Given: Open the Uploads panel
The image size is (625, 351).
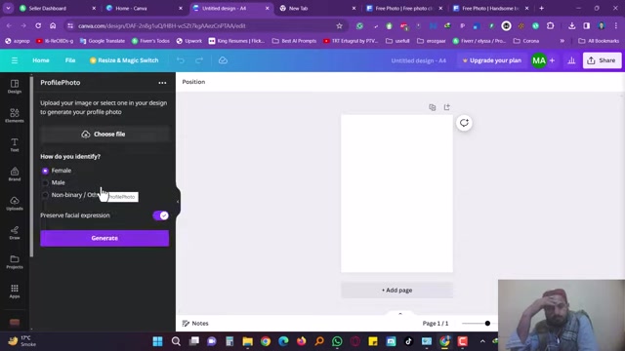Looking at the screenshot, I should (15, 204).
